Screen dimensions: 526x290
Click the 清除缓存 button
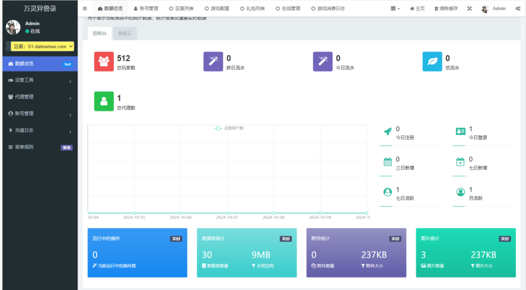click(x=446, y=8)
